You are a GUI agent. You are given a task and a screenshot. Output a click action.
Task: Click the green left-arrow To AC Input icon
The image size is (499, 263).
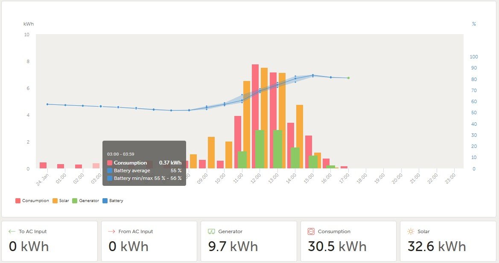point(12,231)
